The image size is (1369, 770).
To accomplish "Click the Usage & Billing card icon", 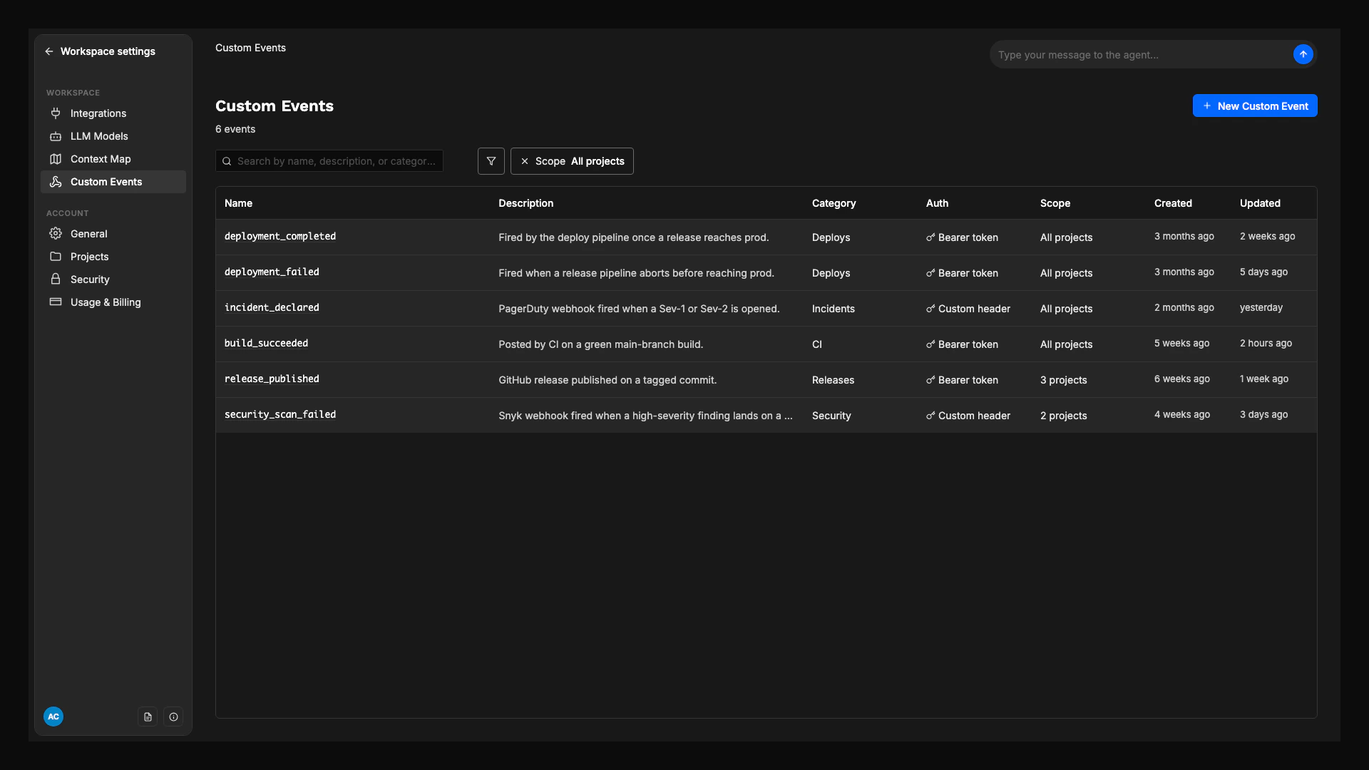I will [56, 302].
